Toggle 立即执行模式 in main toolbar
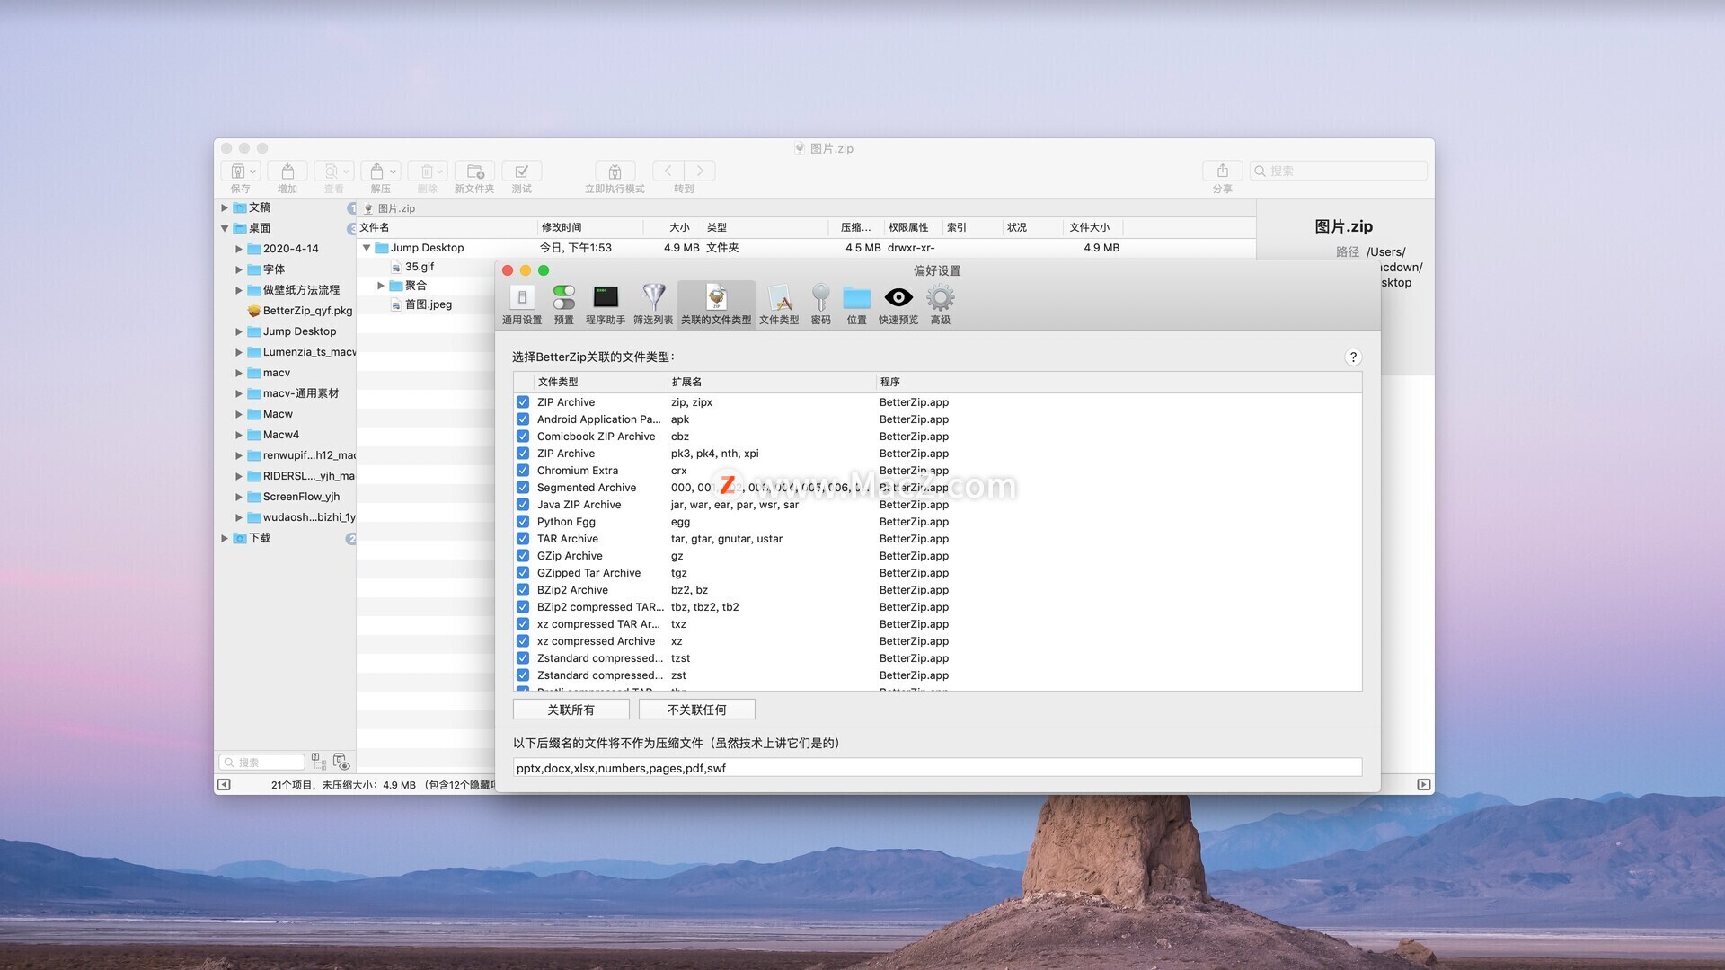The image size is (1725, 970). pos(615,172)
